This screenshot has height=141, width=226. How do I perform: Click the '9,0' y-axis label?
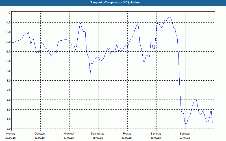[x=9, y=71]
